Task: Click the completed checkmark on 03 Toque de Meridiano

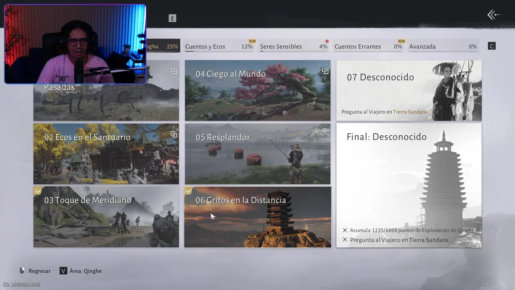Action: pos(38,191)
